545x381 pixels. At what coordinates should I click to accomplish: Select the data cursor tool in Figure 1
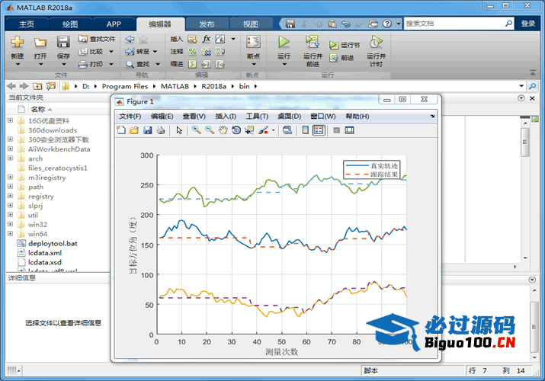coord(249,130)
